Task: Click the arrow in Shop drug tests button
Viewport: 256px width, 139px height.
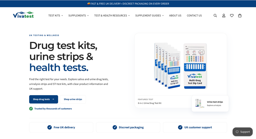Action: pos(53,99)
